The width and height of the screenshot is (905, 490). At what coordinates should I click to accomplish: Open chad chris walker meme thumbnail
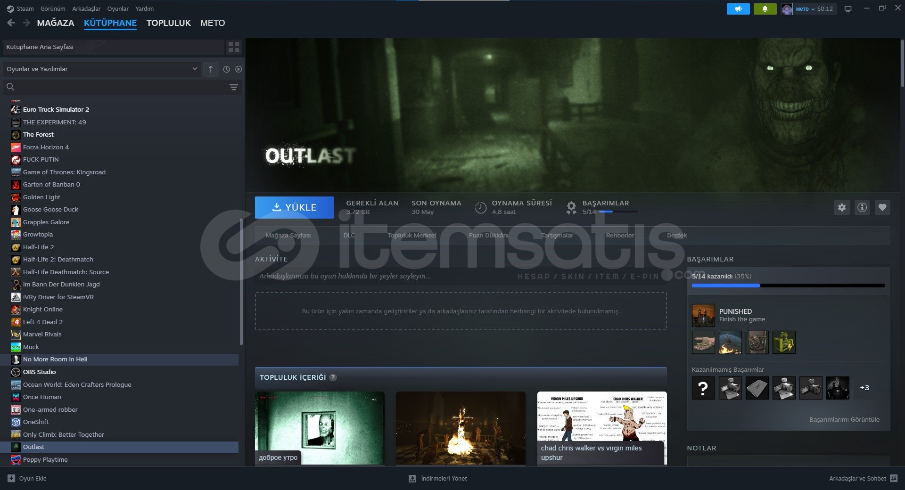click(x=602, y=428)
